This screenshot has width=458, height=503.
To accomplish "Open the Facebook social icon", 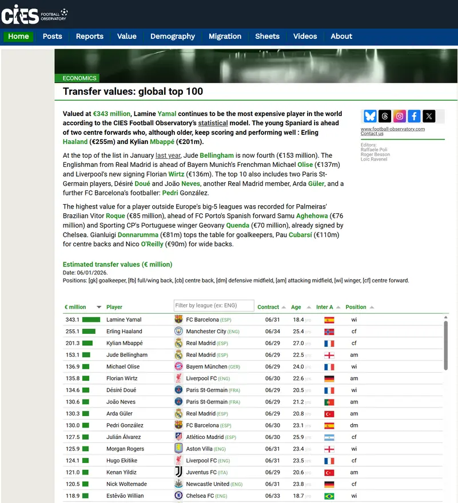I will point(415,116).
